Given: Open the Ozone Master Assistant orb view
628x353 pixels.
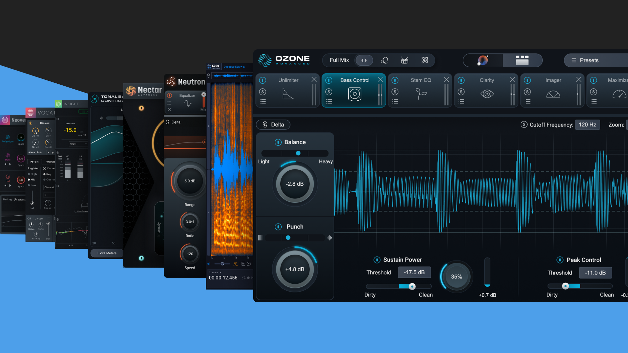Looking at the screenshot, I should pyautogui.click(x=483, y=60).
